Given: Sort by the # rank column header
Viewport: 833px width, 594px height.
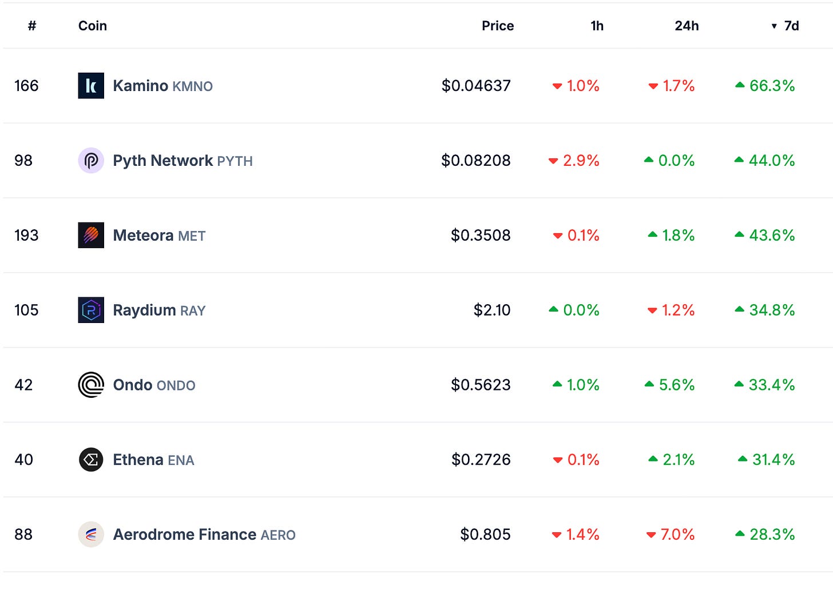Looking at the screenshot, I should 32,26.
